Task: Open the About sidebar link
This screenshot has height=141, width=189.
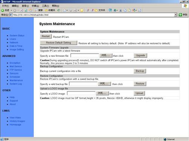Action: pos(13,104)
